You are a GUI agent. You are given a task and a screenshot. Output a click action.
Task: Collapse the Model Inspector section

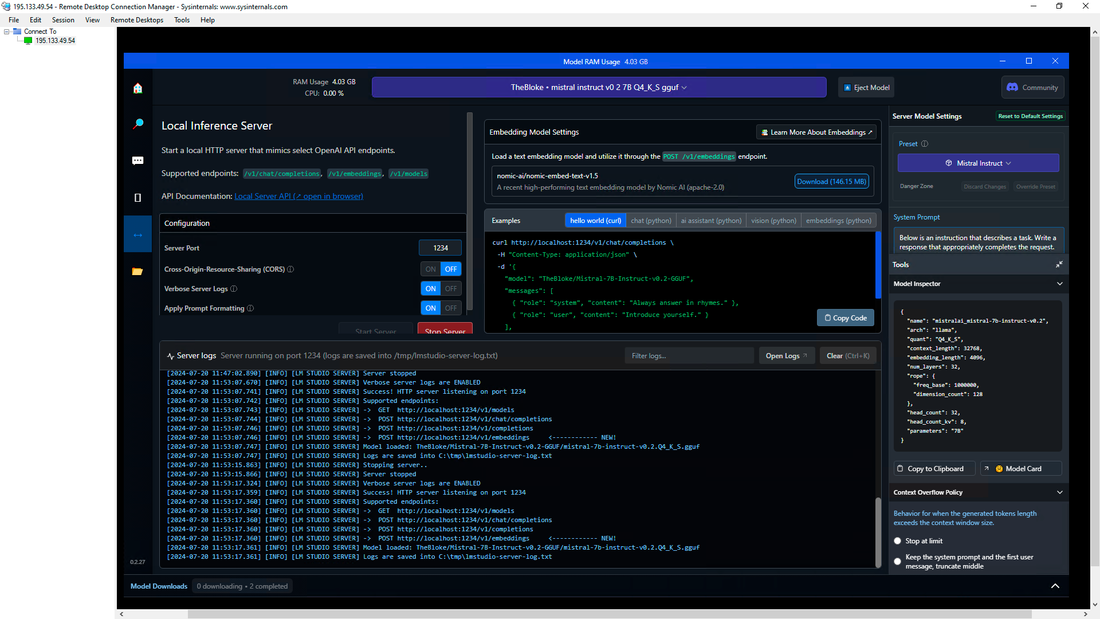[x=1059, y=284]
